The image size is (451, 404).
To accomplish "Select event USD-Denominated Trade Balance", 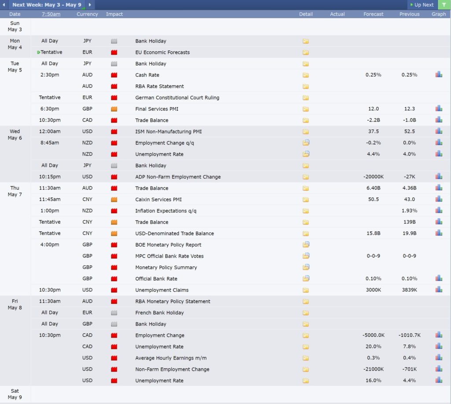I will (x=174, y=233).
